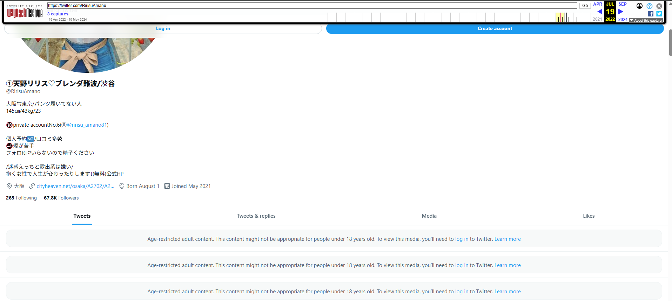Click log in link in third age-restricted notice
This screenshot has height=301, width=672.
pyautogui.click(x=462, y=292)
